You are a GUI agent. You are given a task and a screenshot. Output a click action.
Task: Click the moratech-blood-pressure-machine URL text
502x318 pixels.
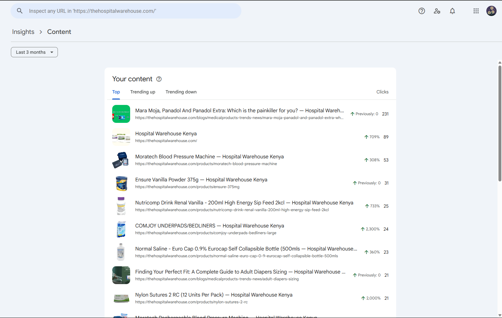pyautogui.click(x=206, y=164)
